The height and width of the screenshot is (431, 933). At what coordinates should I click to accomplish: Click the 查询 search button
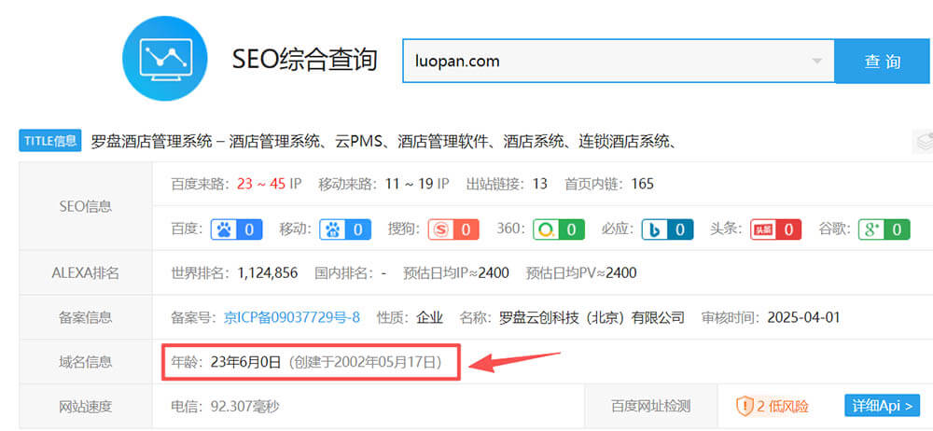tap(883, 62)
